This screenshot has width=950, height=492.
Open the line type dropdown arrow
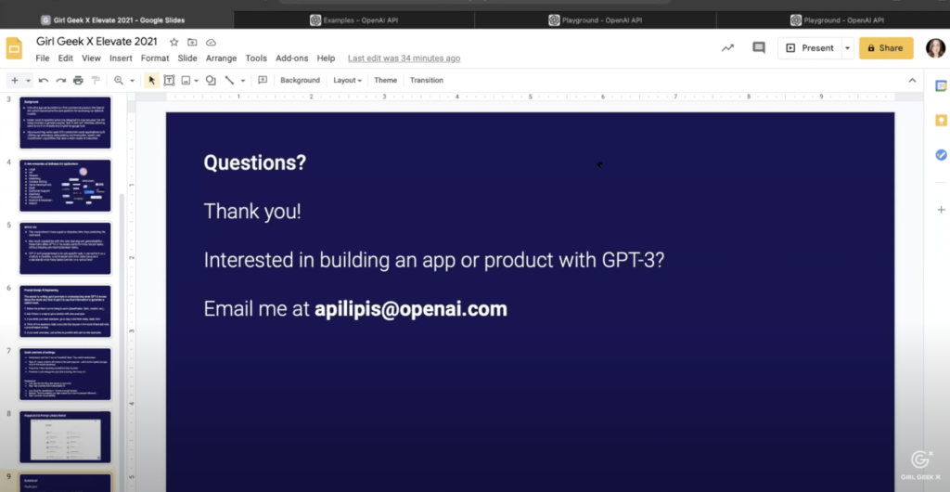[243, 81]
